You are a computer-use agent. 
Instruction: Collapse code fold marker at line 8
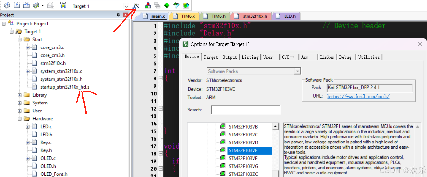tap(161, 78)
